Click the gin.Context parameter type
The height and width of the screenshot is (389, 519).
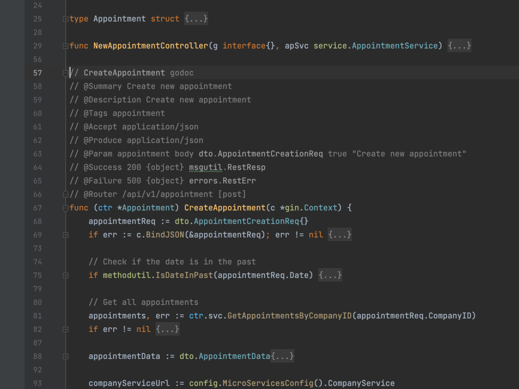tap(311, 208)
